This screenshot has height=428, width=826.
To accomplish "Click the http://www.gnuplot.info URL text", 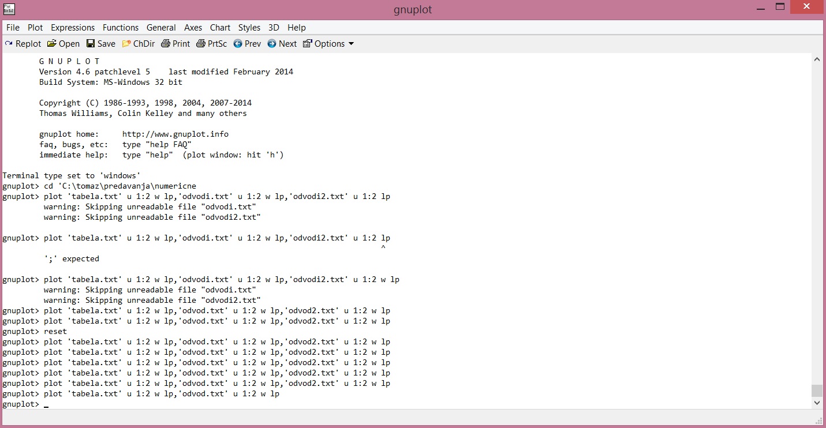I will [x=175, y=134].
